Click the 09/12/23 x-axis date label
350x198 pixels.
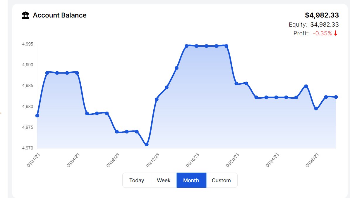153,160
